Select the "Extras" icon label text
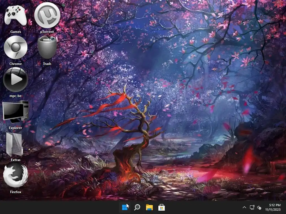 tap(16, 160)
